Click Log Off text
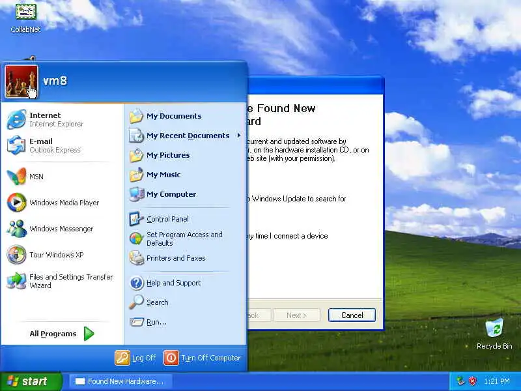This screenshot has width=521, height=391. pos(144,358)
